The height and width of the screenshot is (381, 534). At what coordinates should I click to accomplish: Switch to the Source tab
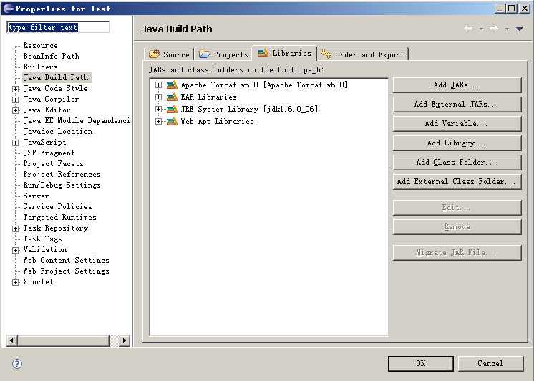tap(169, 54)
